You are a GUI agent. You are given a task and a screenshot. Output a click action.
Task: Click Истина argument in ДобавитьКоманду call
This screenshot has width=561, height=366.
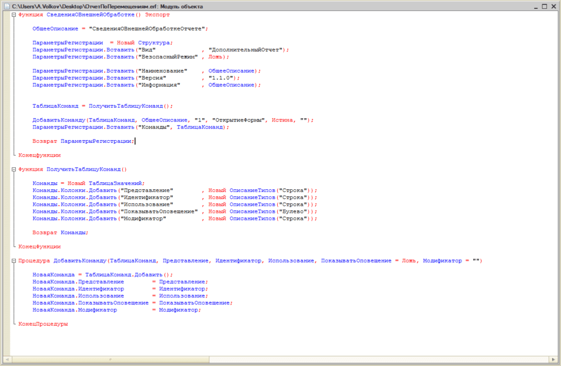pos(282,120)
